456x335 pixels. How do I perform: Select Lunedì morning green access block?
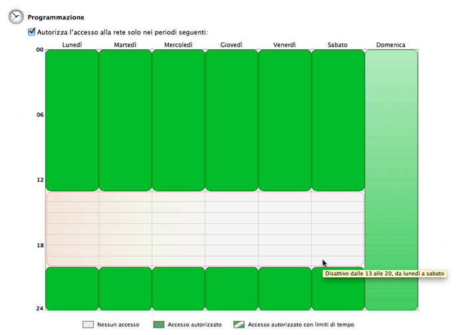72,120
